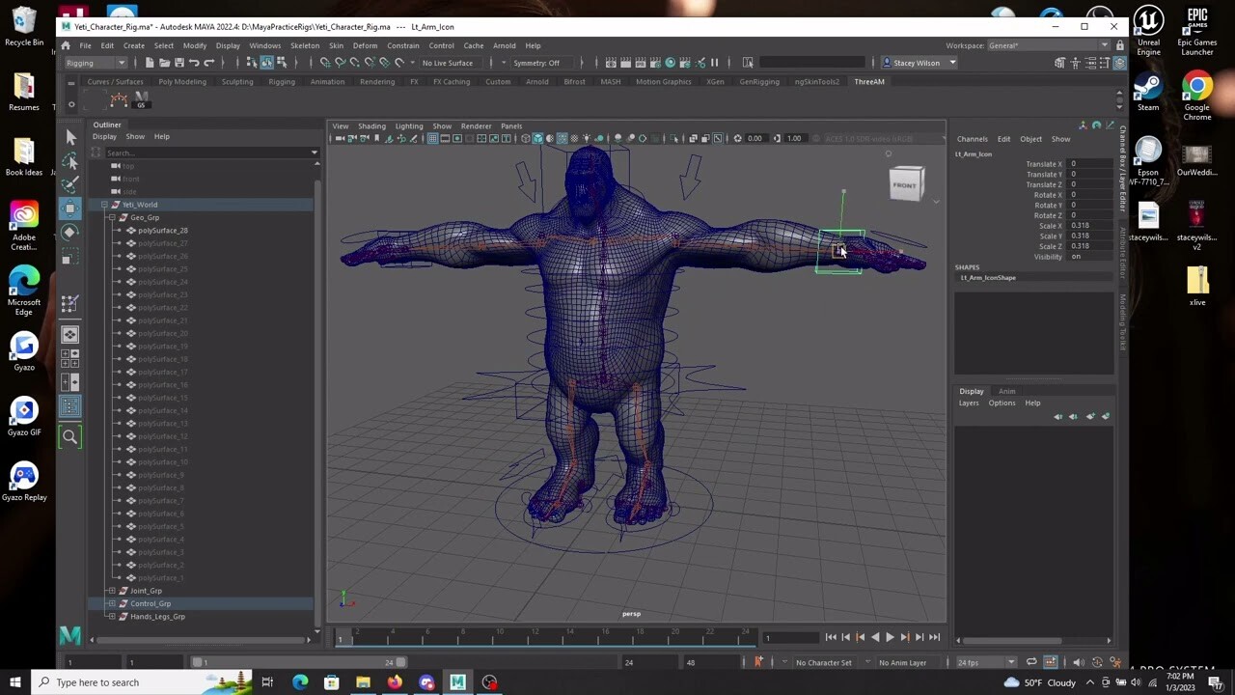The width and height of the screenshot is (1235, 695).
Task: Open a new scene with the New Scene icon
Action: [x=150, y=63]
